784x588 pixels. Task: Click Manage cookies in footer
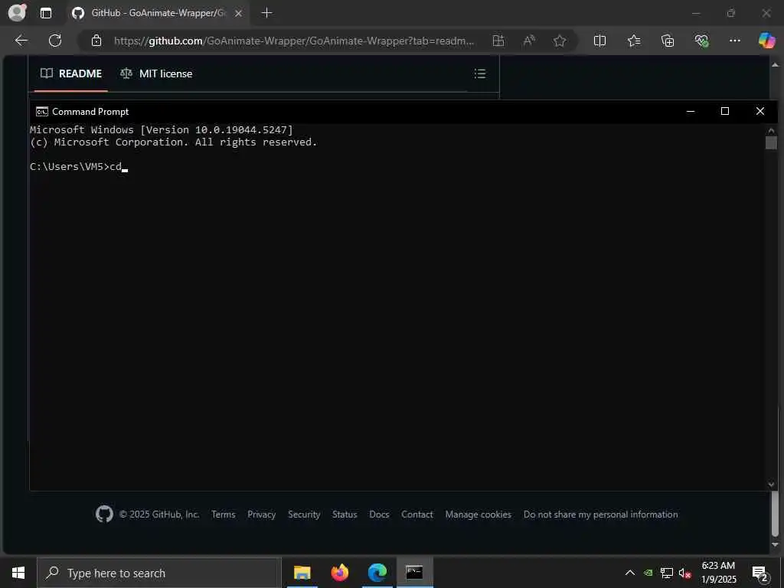(478, 514)
